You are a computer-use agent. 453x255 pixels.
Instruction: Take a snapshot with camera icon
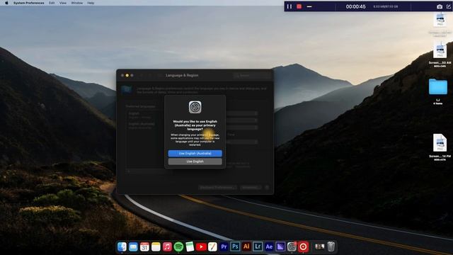pos(440,6)
